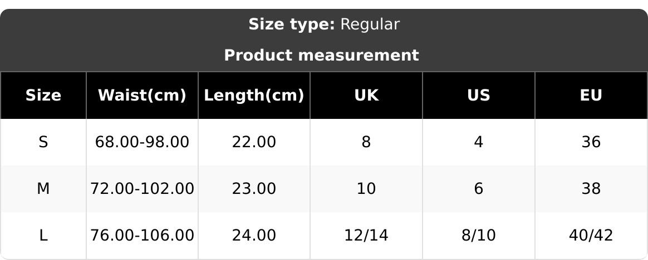648x260 pixels.
Task: Click the Product measurement title
Action: 321,56
